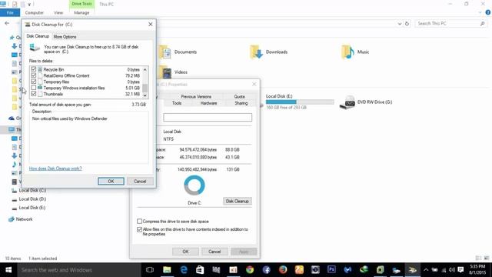492x277 pixels.
Task: Click the Files to delete scrollbar down arrow
Action: tap(145, 95)
